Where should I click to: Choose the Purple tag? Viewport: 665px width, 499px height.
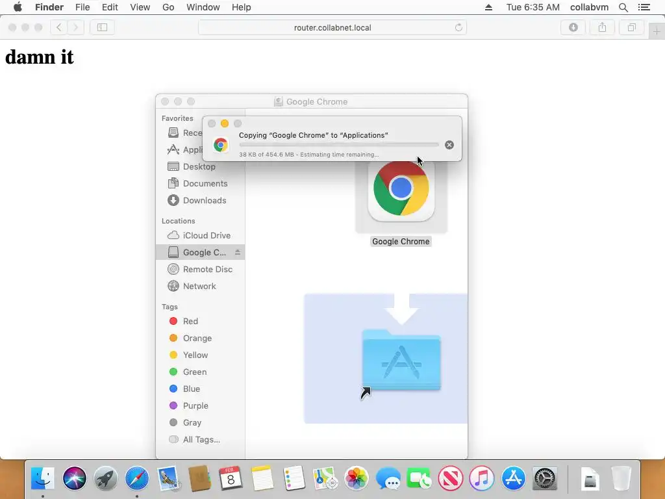200,405
